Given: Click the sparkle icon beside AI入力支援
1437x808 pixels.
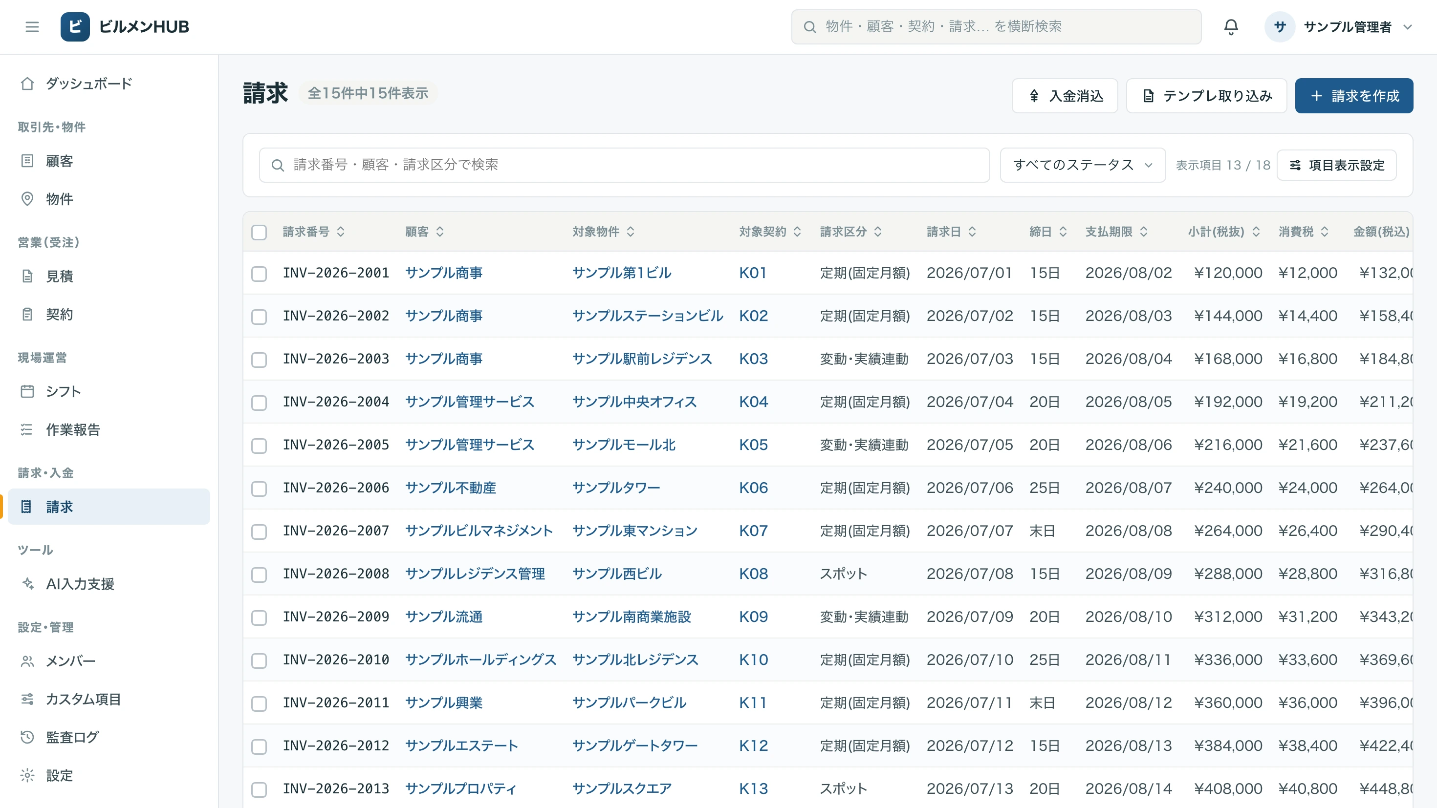Looking at the screenshot, I should pyautogui.click(x=27, y=584).
